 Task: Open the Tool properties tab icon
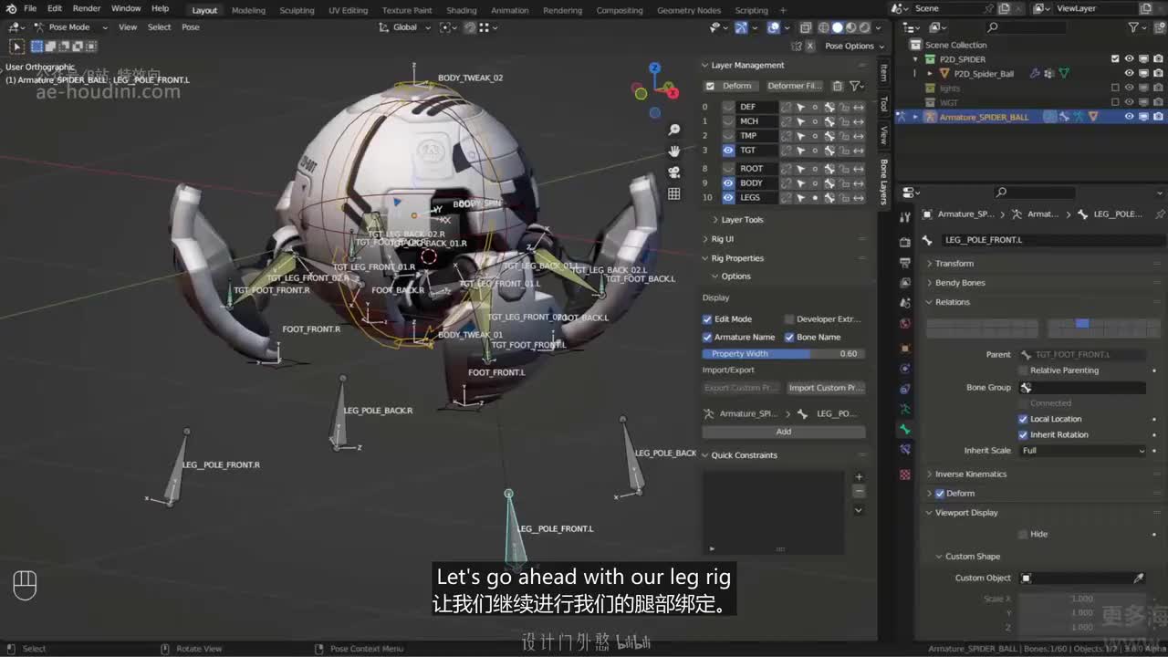point(905,217)
